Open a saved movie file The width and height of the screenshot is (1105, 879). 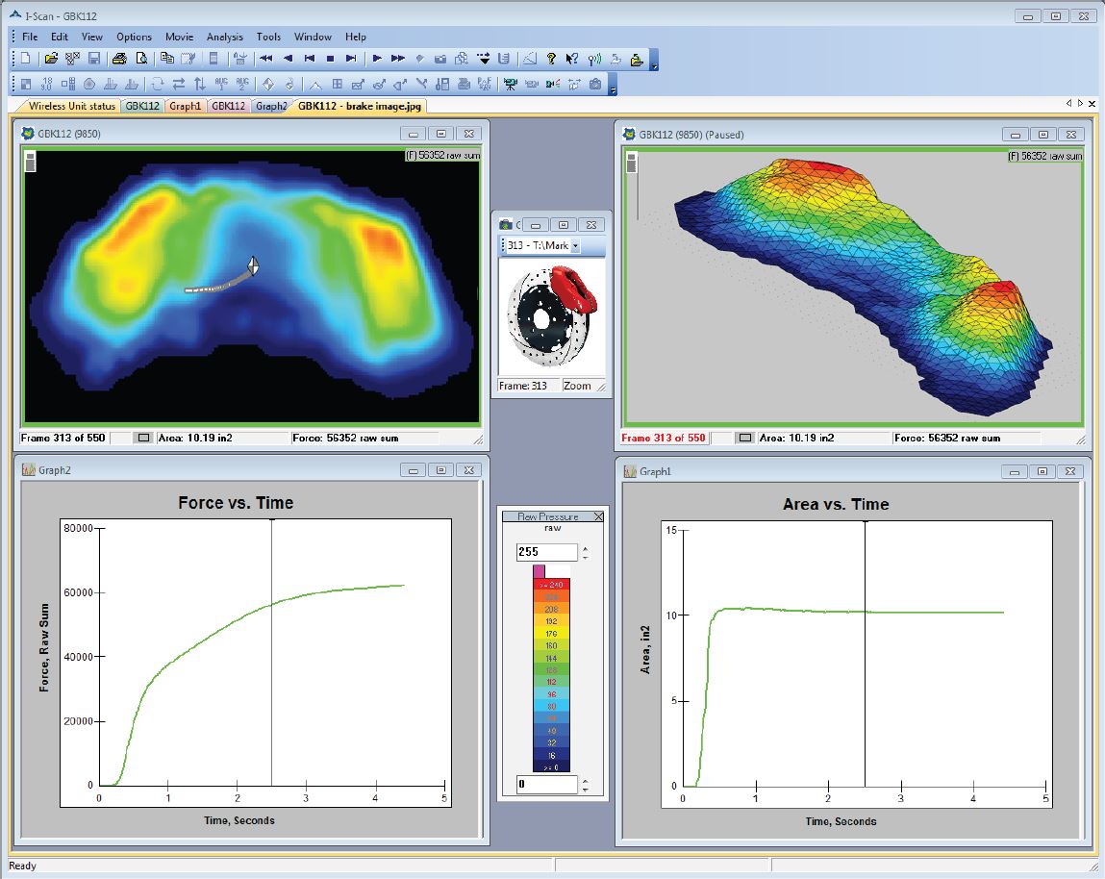(51, 58)
